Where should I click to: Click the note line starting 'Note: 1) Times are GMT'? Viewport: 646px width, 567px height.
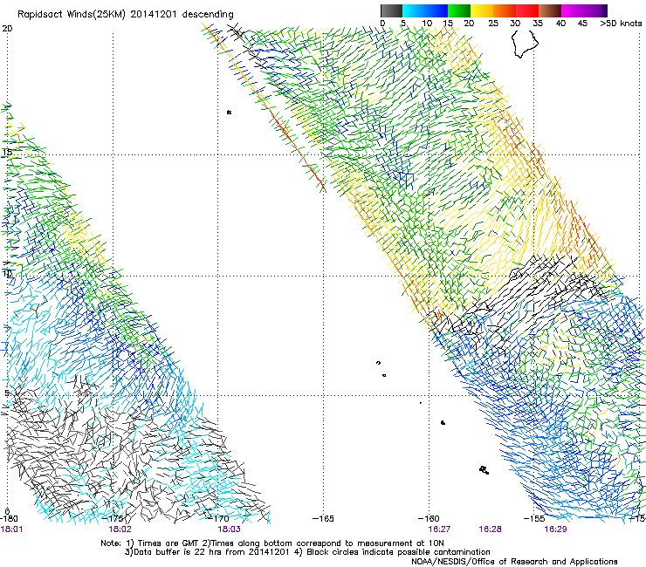click(272, 543)
